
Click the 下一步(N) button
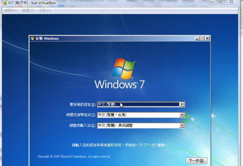pos(197,161)
